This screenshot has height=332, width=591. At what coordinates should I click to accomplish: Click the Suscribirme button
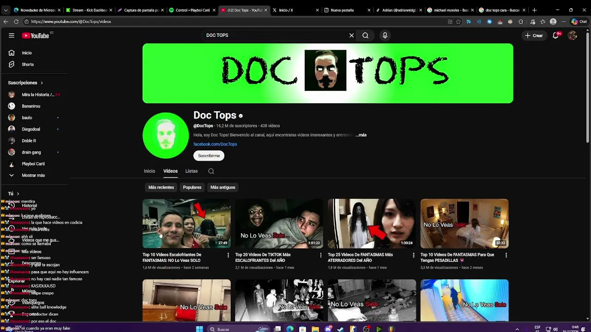(209, 156)
